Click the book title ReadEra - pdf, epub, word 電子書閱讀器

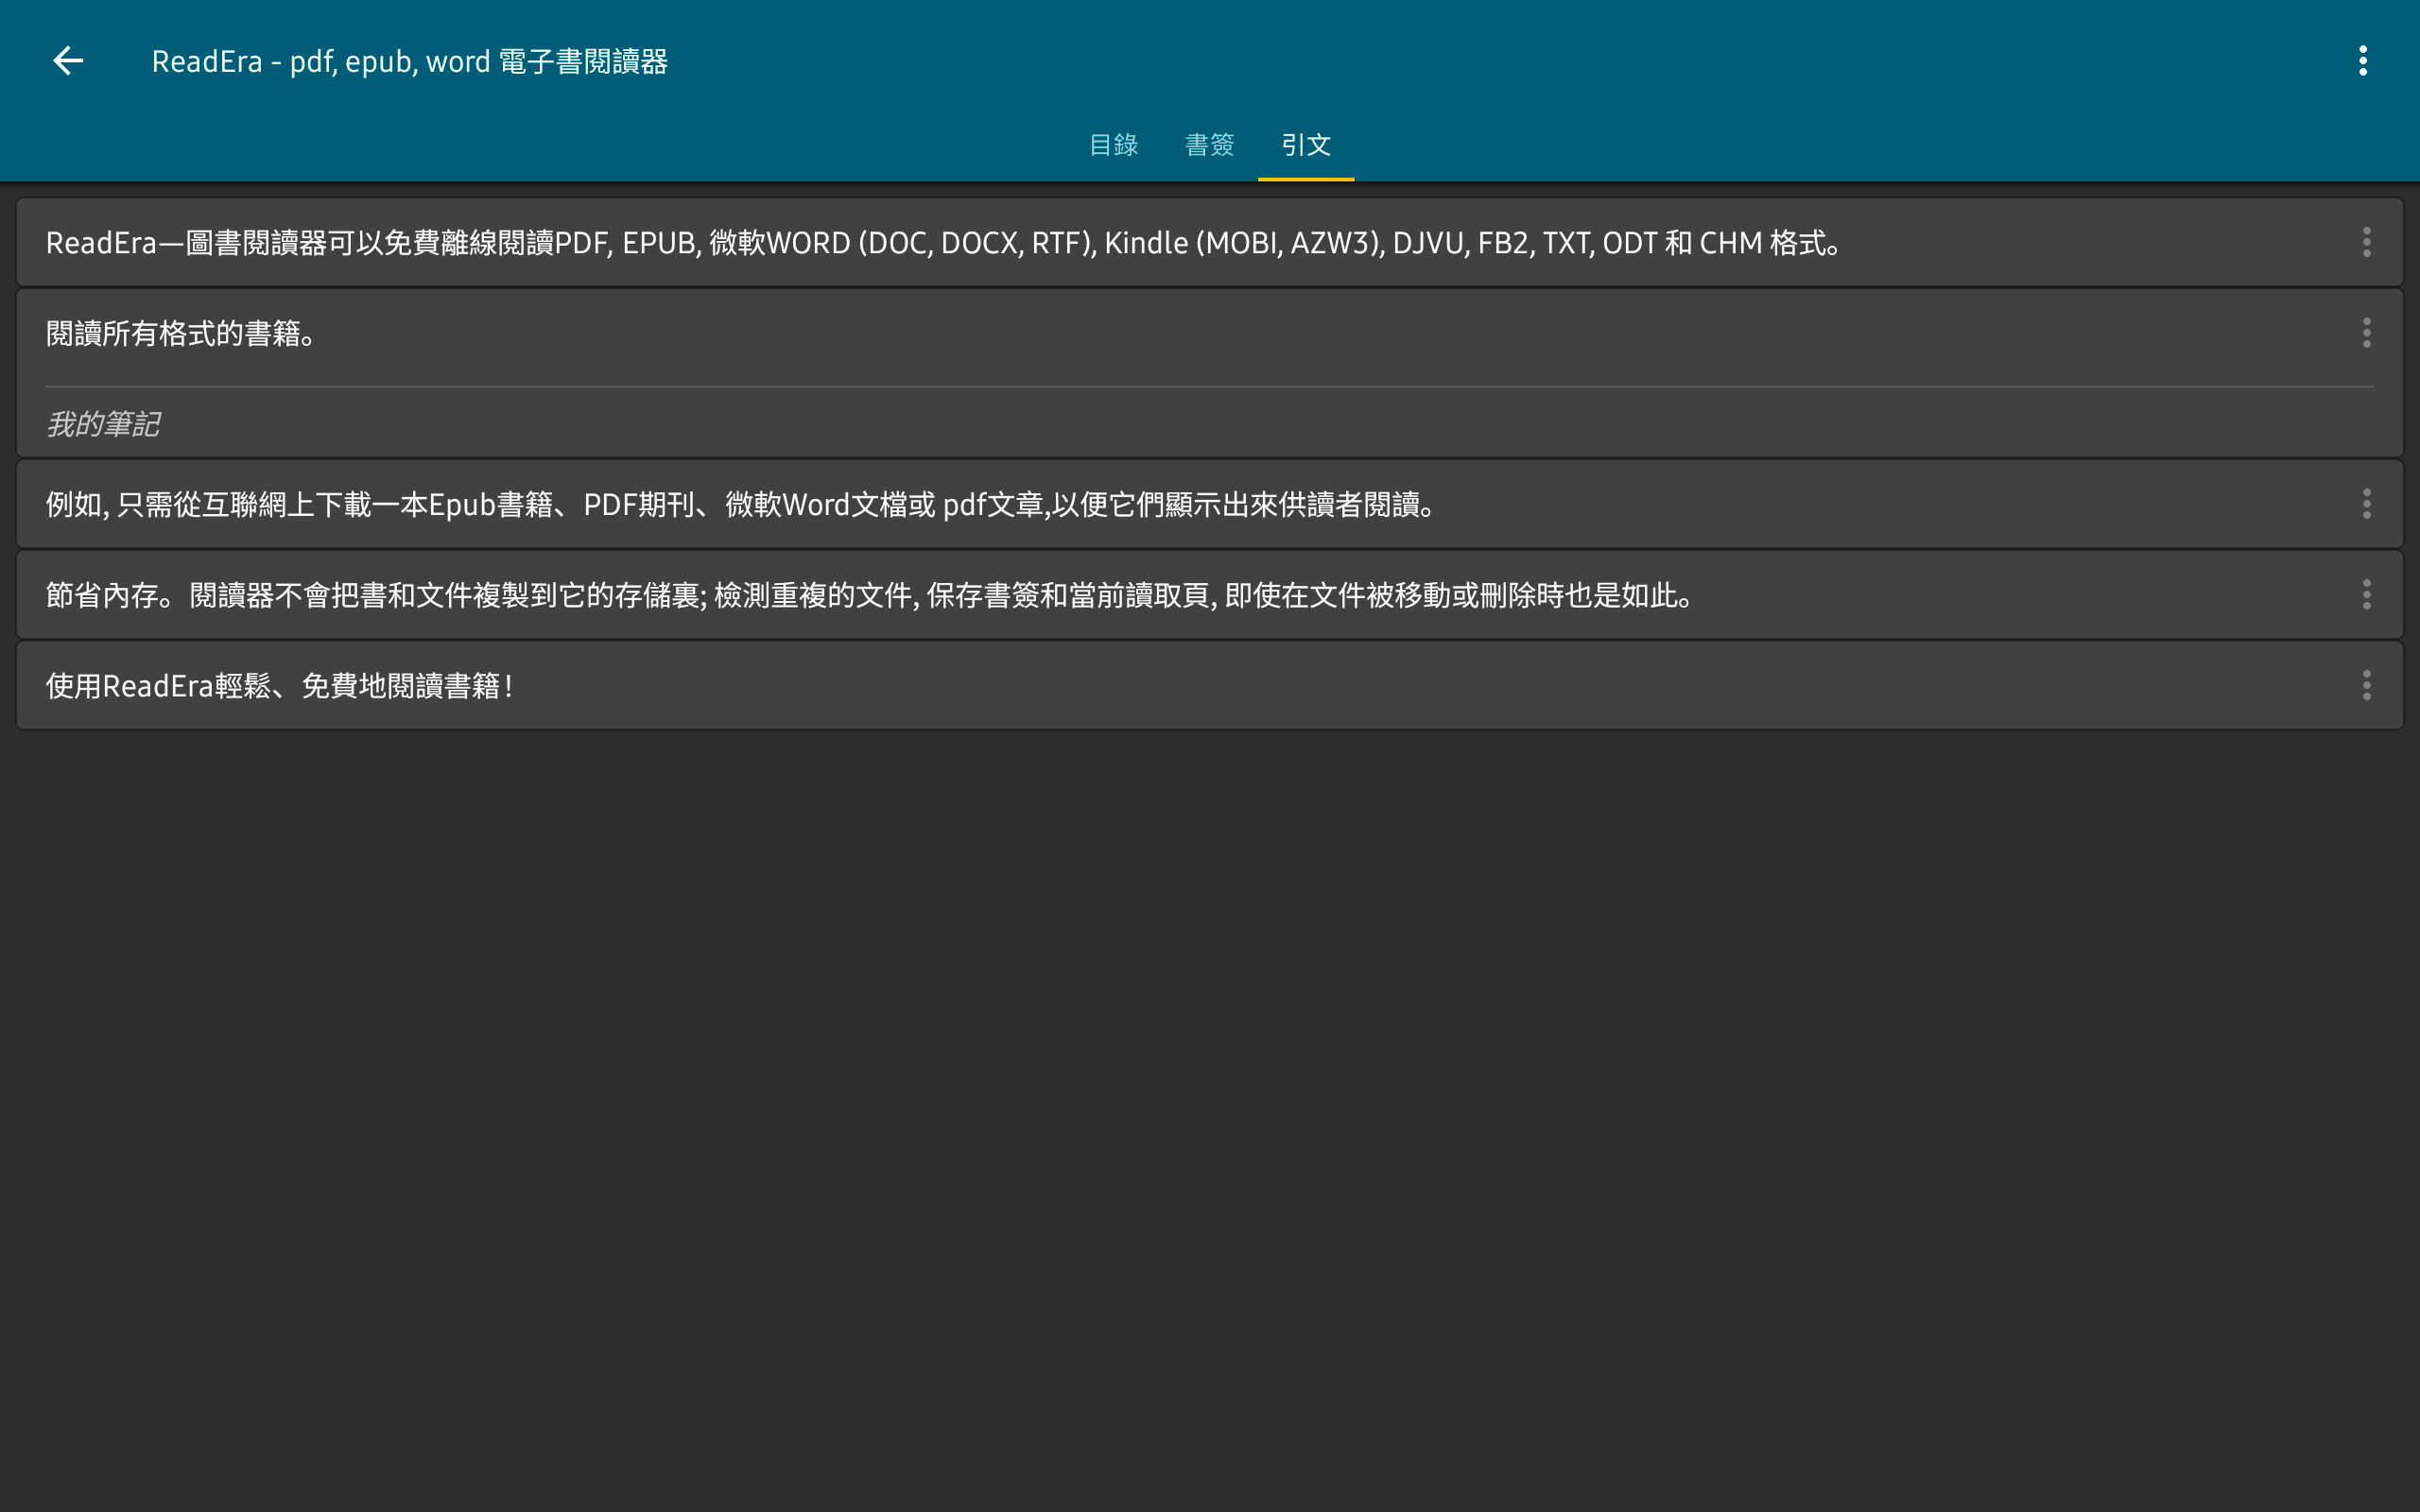point(409,62)
